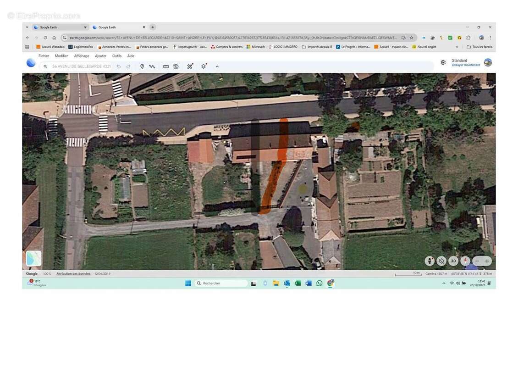Open File Explorer from the taskbar
This screenshot has height=367, width=518.
coord(276,284)
